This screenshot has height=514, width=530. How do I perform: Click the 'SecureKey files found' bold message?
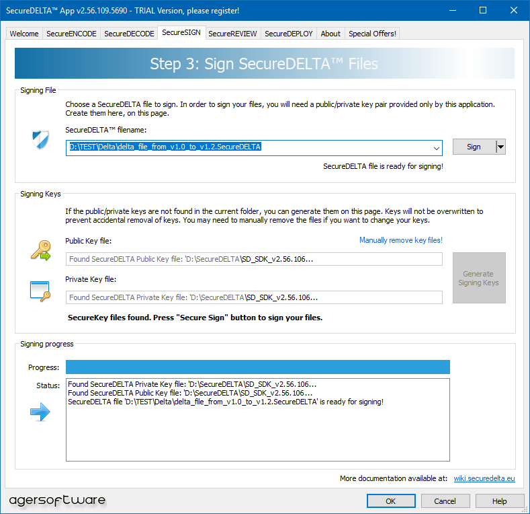coord(195,318)
